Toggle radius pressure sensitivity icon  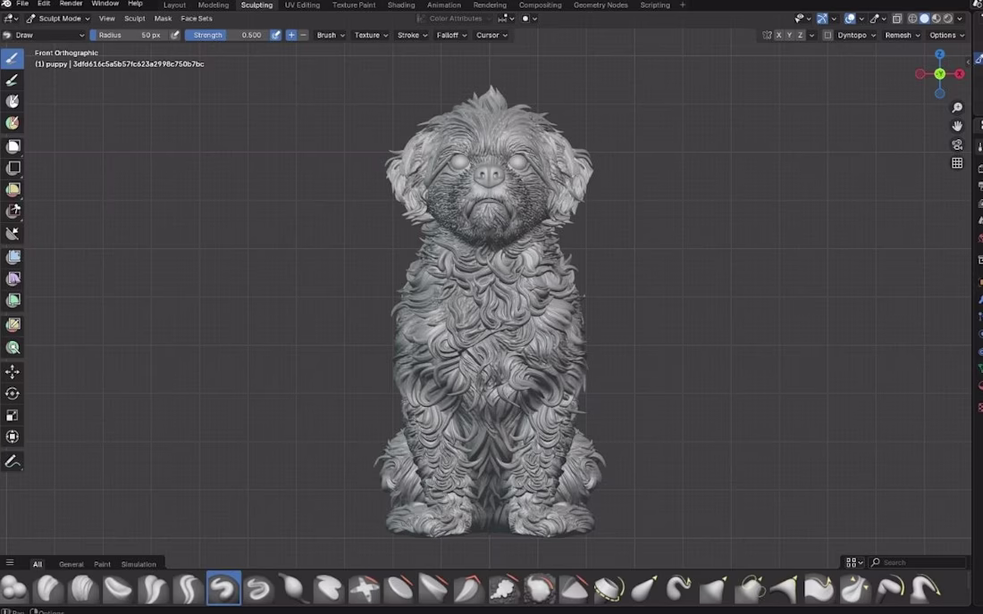point(175,35)
